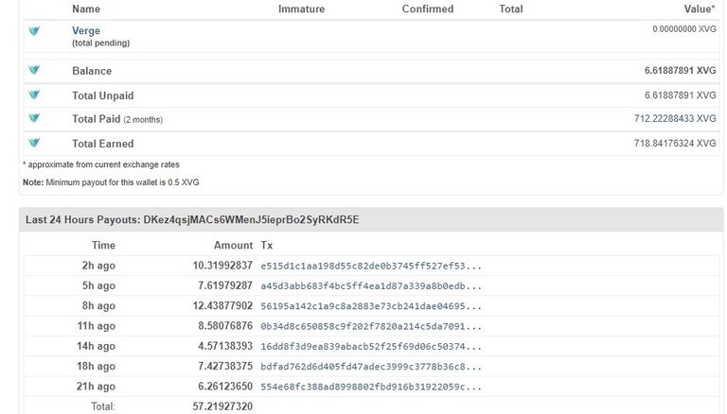Image resolution: width=727 pixels, height=414 pixels.
Task: Click the Amount column header in payouts
Action: [x=233, y=245]
